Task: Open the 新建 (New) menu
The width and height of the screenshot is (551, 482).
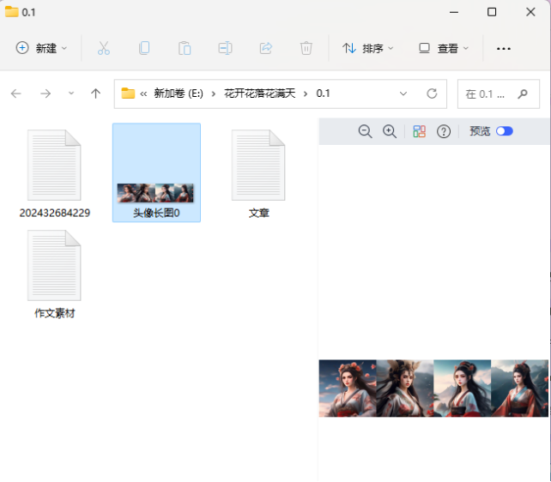Action: pyautogui.click(x=41, y=48)
